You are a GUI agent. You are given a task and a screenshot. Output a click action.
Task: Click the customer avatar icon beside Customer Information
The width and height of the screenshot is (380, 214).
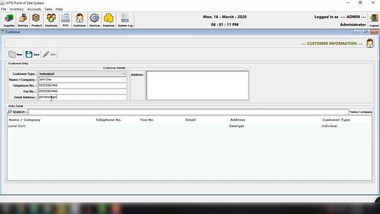point(370,43)
